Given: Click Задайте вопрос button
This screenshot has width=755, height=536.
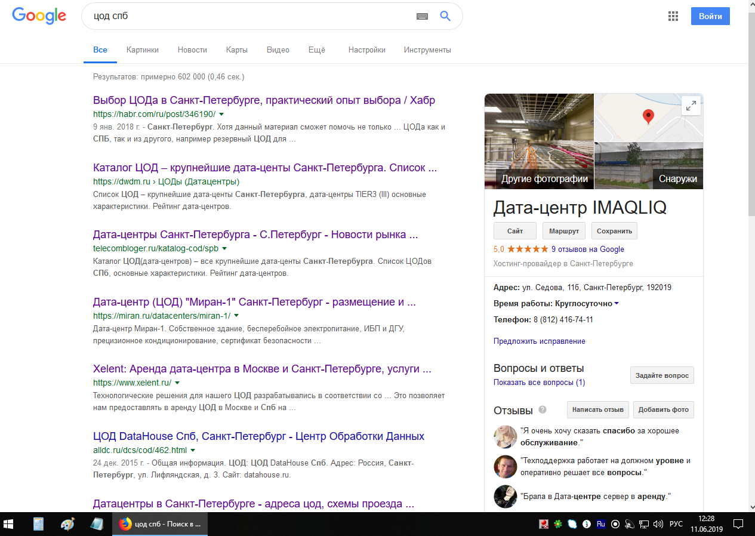Looking at the screenshot, I should click(662, 375).
